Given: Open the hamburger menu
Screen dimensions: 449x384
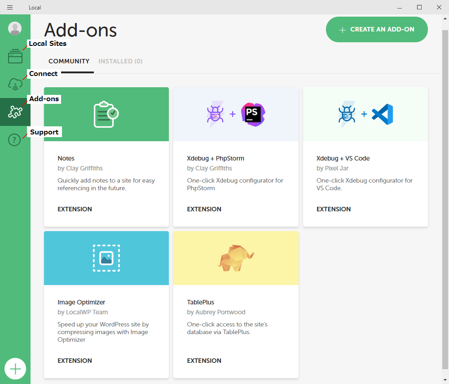Looking at the screenshot, I should click(x=10, y=8).
